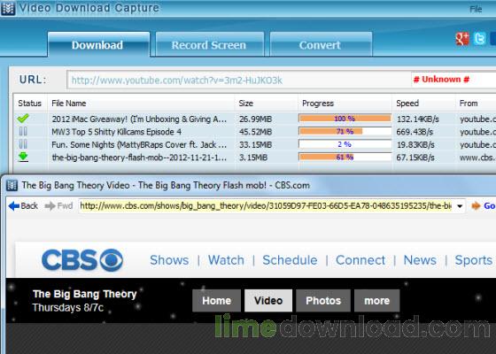Open the File menu

click(x=476, y=9)
